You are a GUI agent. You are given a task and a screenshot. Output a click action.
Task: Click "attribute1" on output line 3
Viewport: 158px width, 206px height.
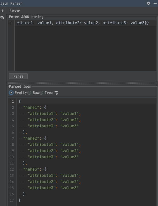42,114
